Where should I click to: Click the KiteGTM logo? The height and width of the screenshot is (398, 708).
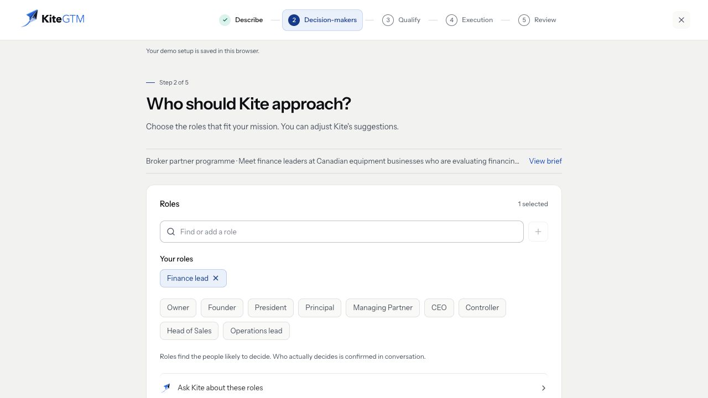[53, 19]
